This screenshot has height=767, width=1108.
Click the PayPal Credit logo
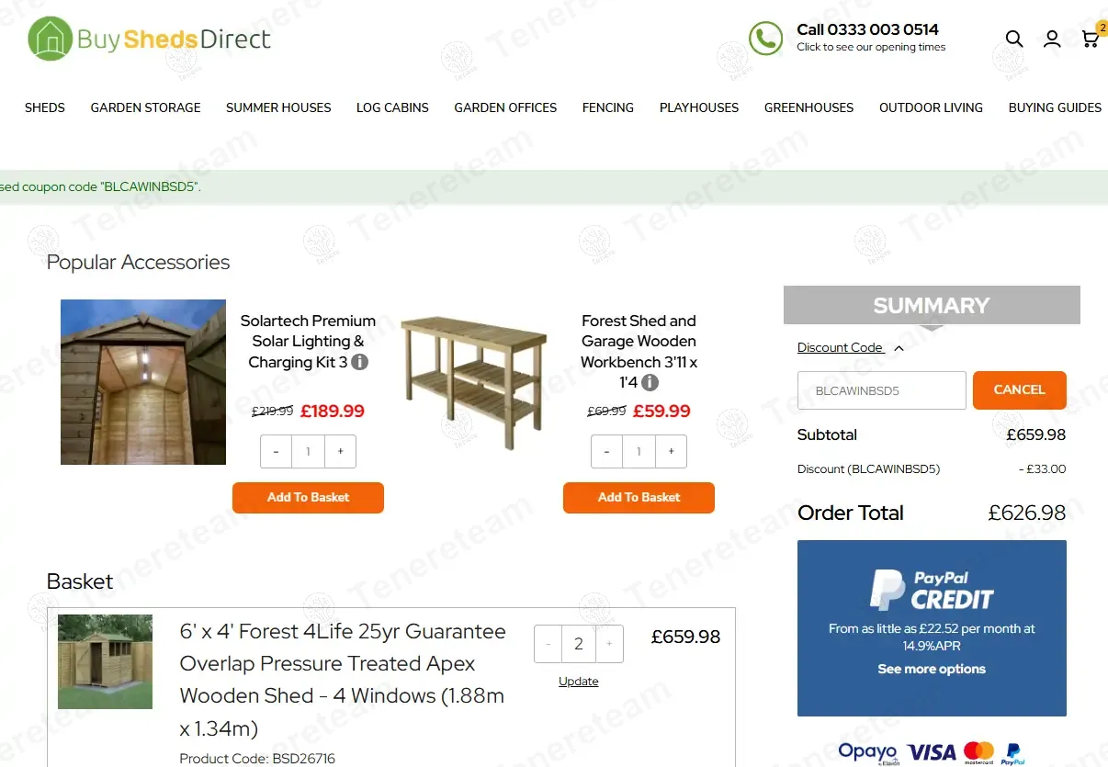[932, 590]
